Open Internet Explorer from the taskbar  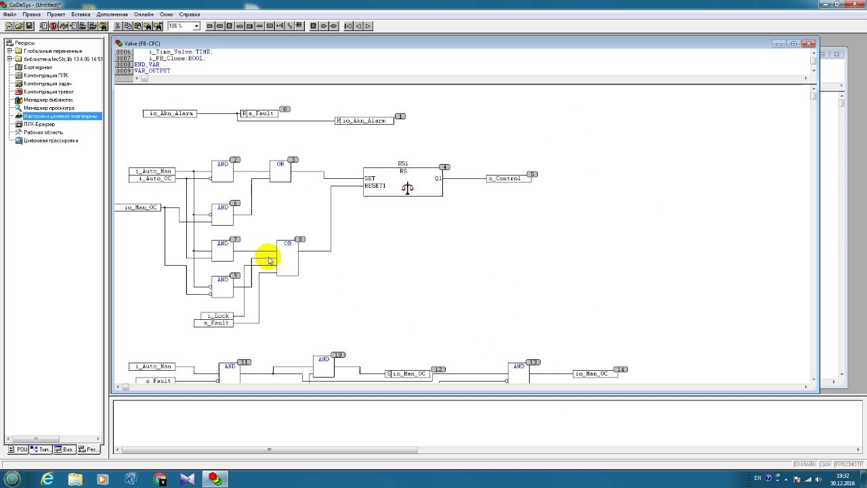point(47,479)
